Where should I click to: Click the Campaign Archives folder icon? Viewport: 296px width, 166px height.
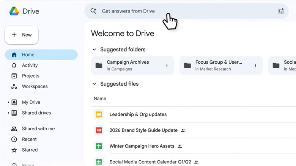pyautogui.click(x=99, y=66)
